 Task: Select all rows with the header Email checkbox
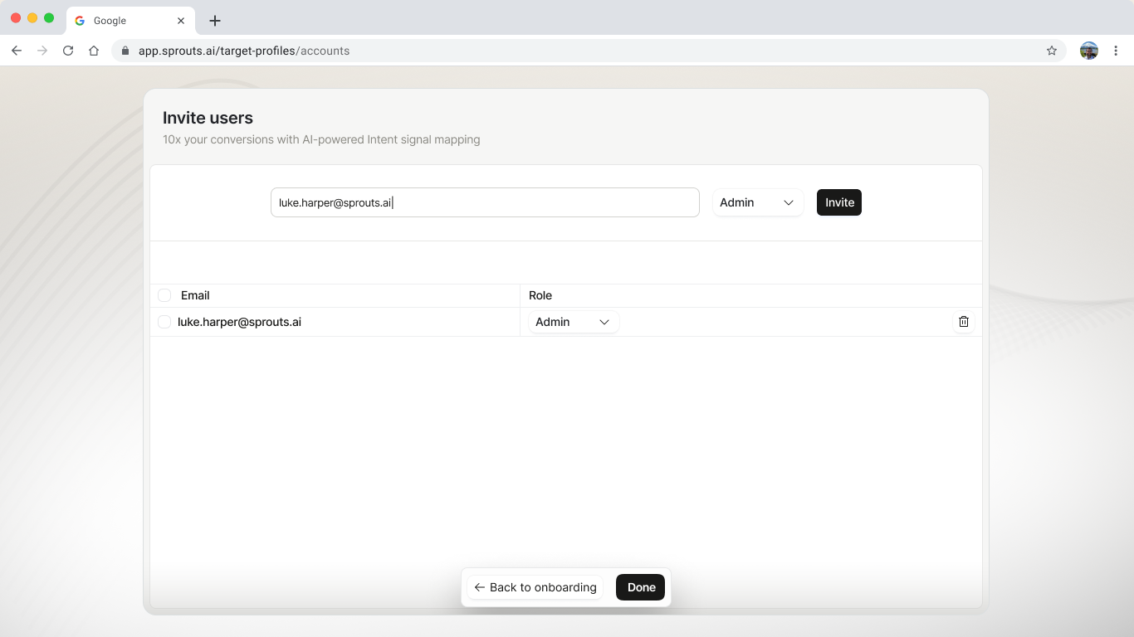[x=164, y=295]
